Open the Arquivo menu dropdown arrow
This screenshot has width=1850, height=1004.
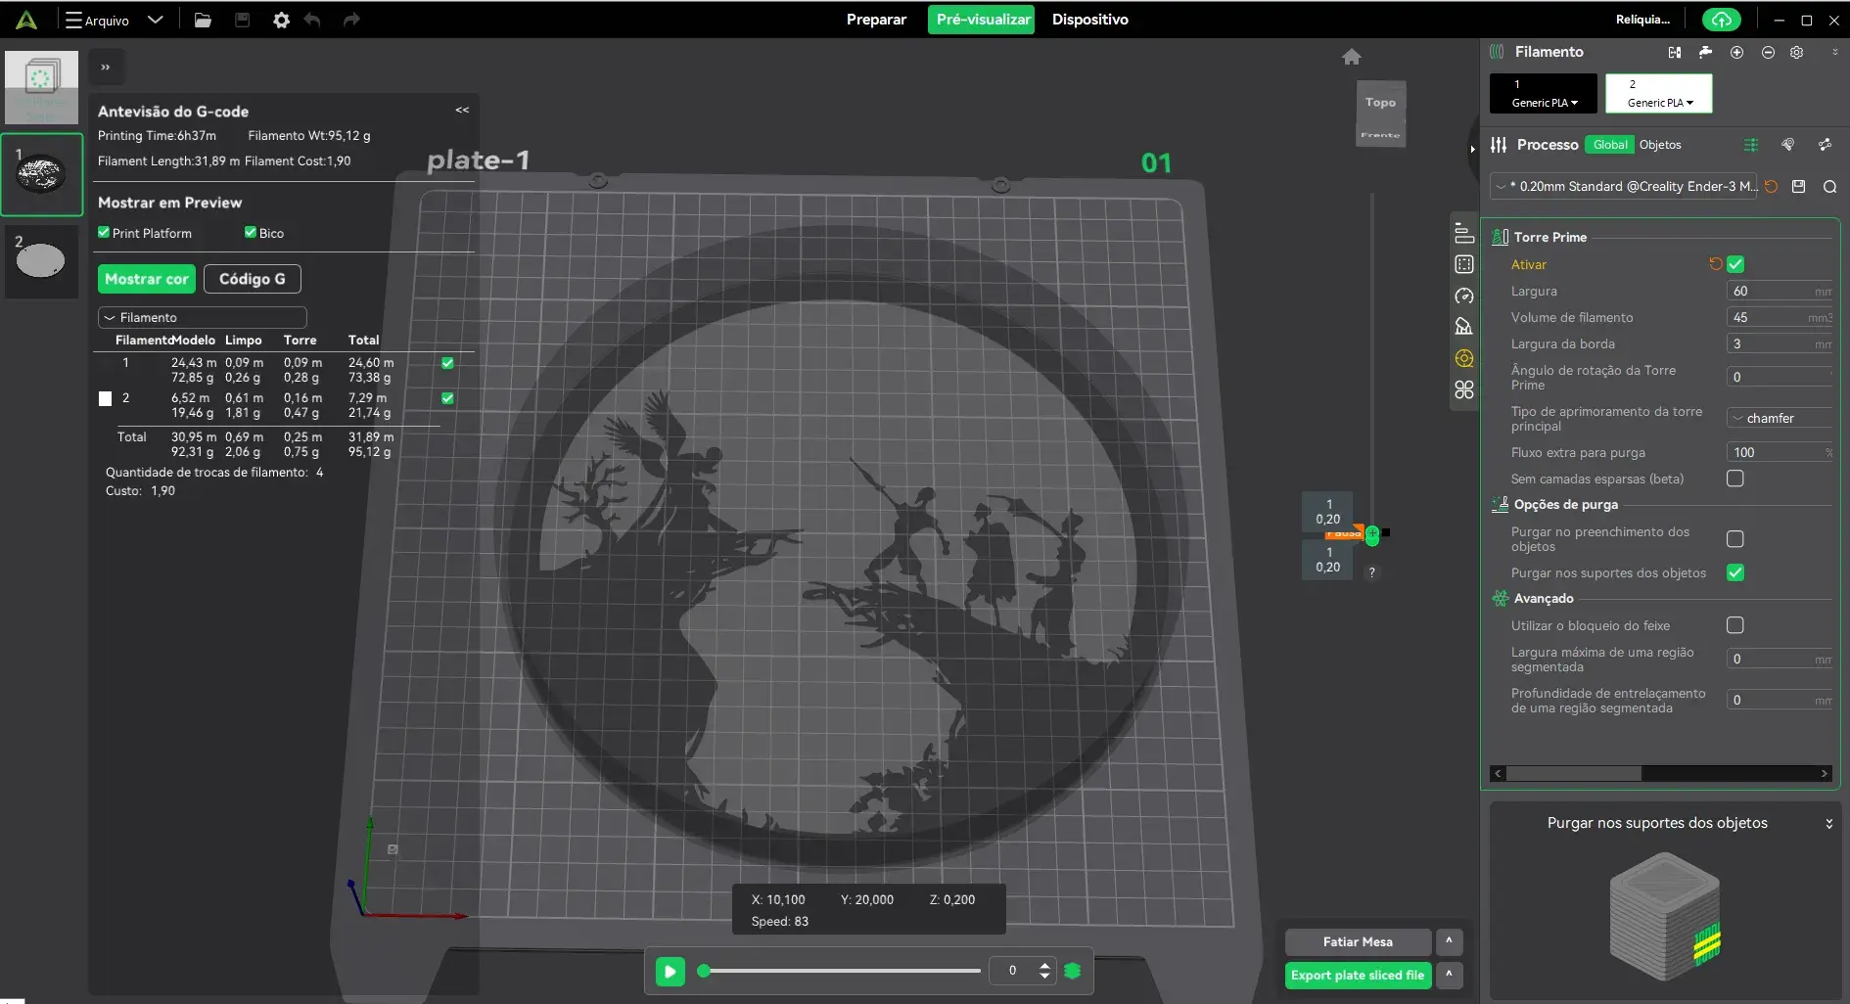click(x=155, y=20)
